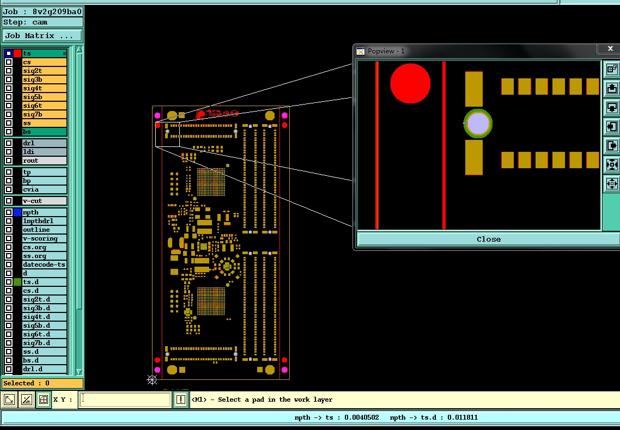Select the 1npthdrl layer name

[x=44, y=221]
